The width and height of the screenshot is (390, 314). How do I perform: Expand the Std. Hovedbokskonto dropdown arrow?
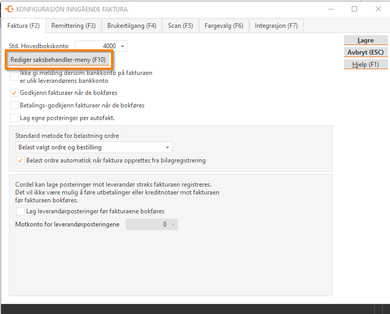(x=122, y=46)
